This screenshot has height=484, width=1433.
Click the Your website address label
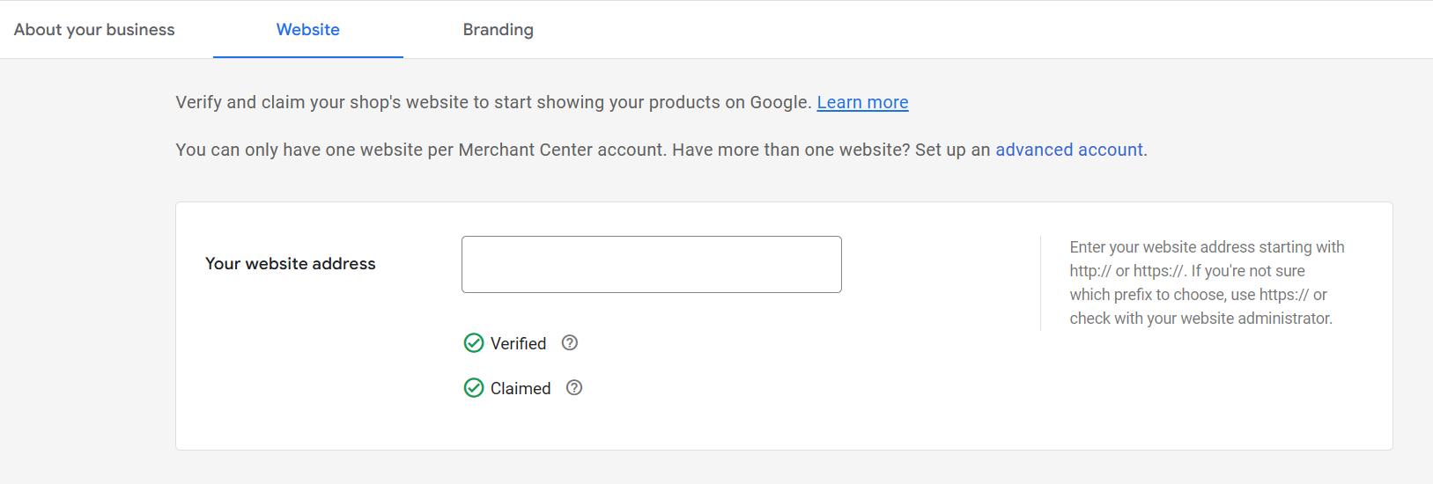[291, 263]
